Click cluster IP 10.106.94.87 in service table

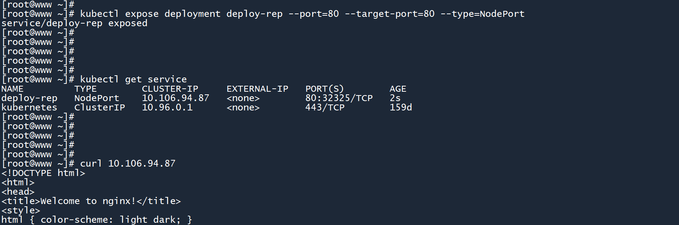[175, 98]
